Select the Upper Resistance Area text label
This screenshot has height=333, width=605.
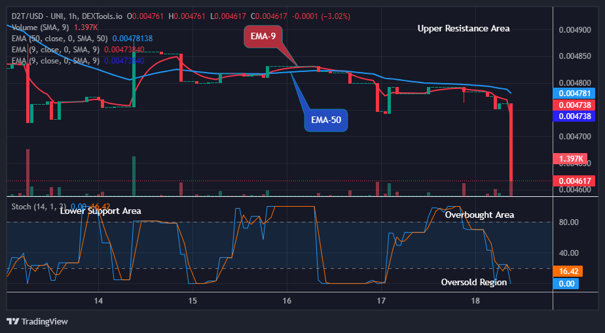click(x=464, y=29)
